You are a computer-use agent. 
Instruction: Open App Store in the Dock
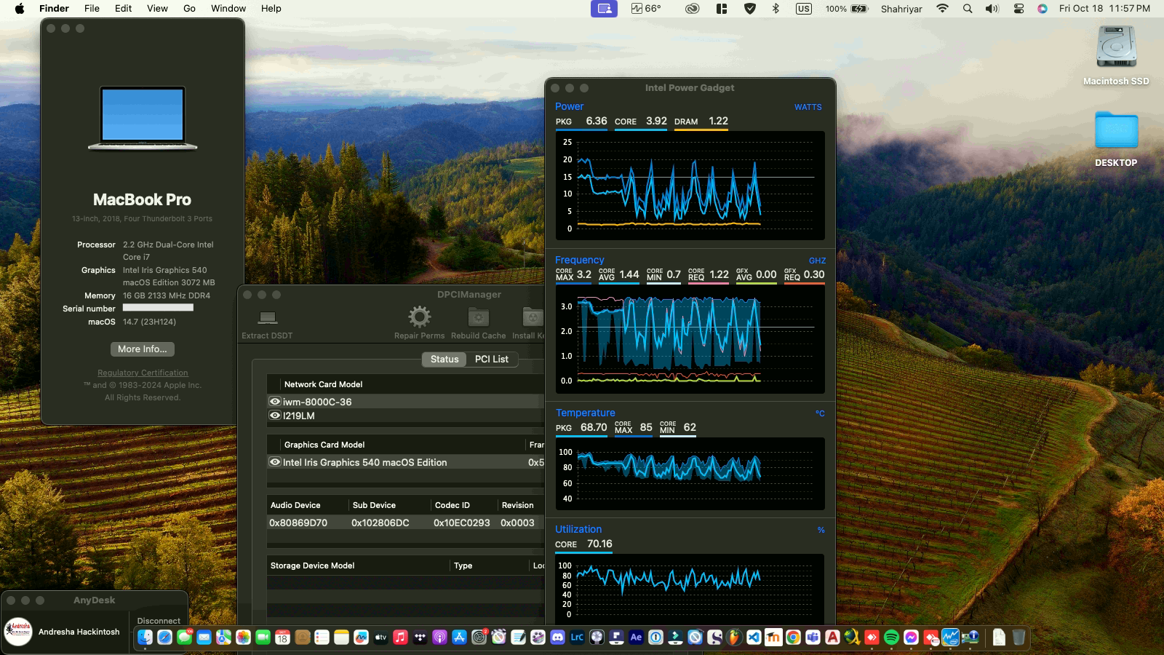459,637
